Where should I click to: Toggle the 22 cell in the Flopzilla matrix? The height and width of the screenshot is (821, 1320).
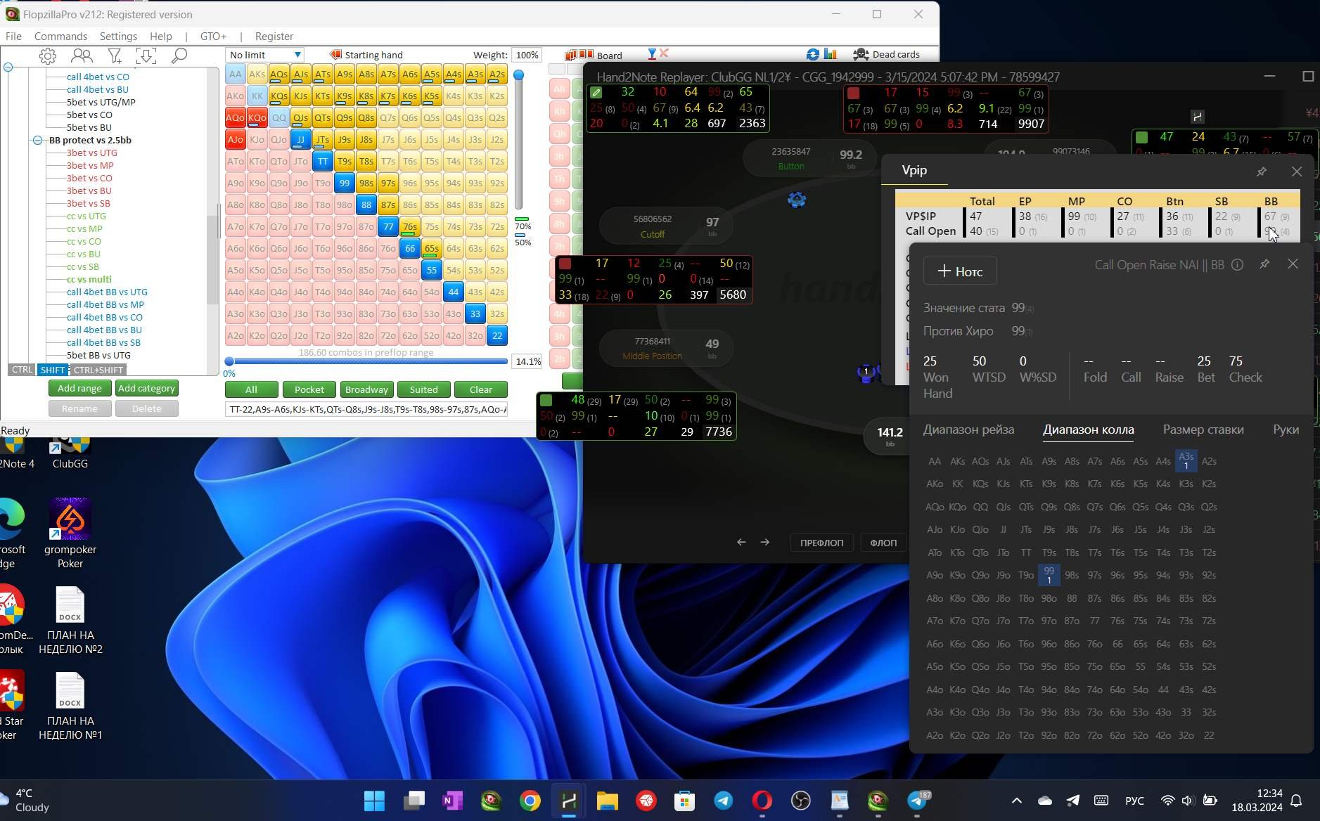point(496,335)
